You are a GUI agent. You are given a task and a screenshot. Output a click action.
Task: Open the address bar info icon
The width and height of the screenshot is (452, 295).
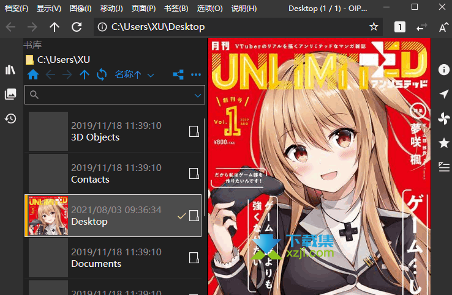[102, 27]
